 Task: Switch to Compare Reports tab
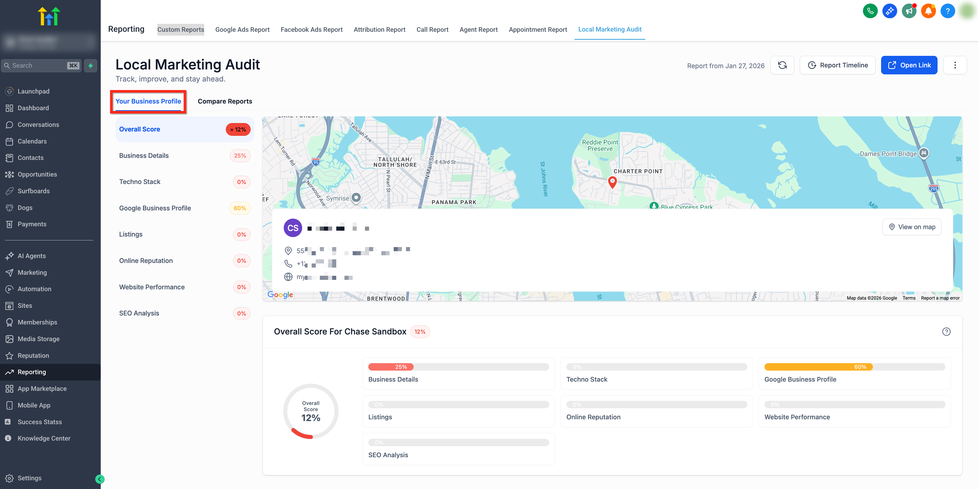225,101
